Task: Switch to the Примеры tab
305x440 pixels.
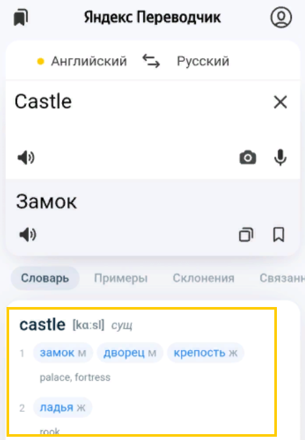Action: (121, 278)
